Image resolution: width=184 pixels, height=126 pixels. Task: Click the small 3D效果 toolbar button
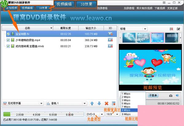[43, 8]
